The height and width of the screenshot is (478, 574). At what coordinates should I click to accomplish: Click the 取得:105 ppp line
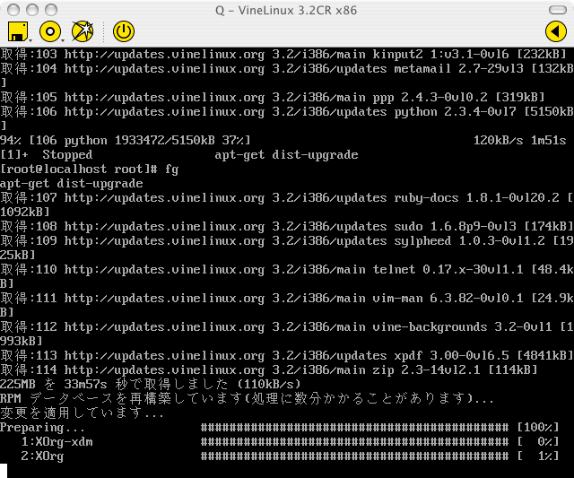273,98
